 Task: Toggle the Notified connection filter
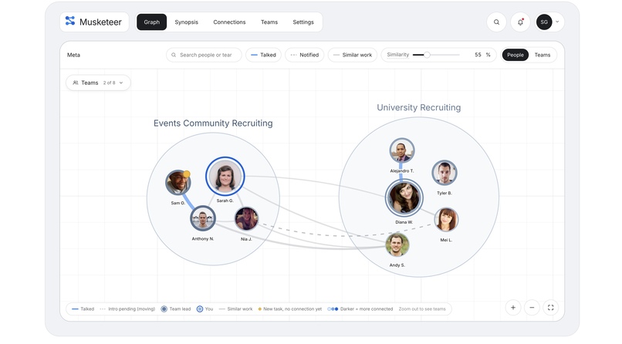[x=304, y=55]
